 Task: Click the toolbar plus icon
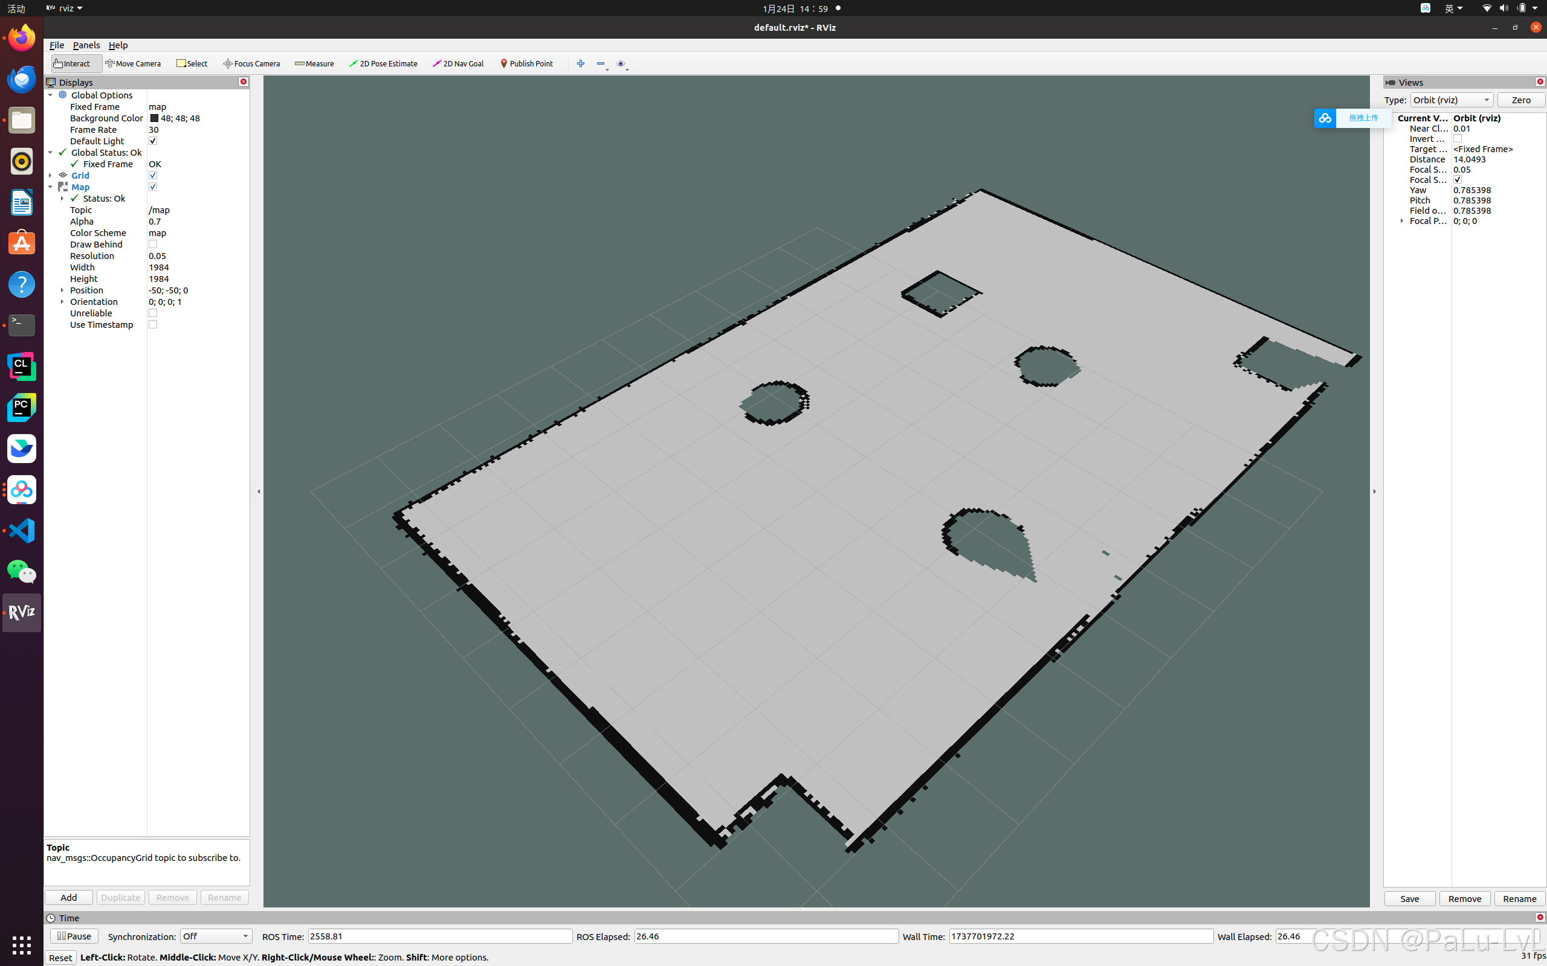click(x=581, y=63)
